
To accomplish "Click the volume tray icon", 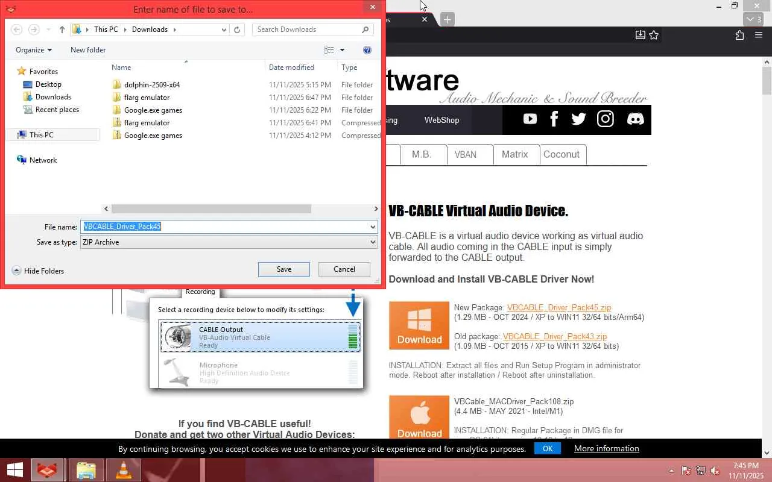I will coord(715,471).
